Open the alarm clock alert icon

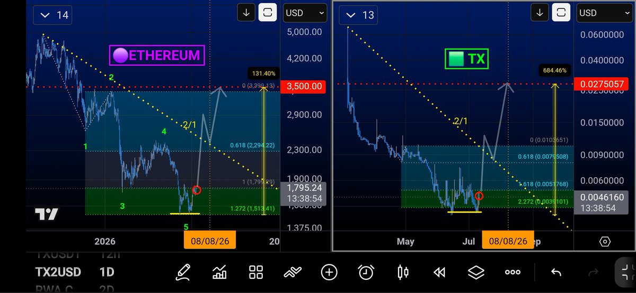366,272
